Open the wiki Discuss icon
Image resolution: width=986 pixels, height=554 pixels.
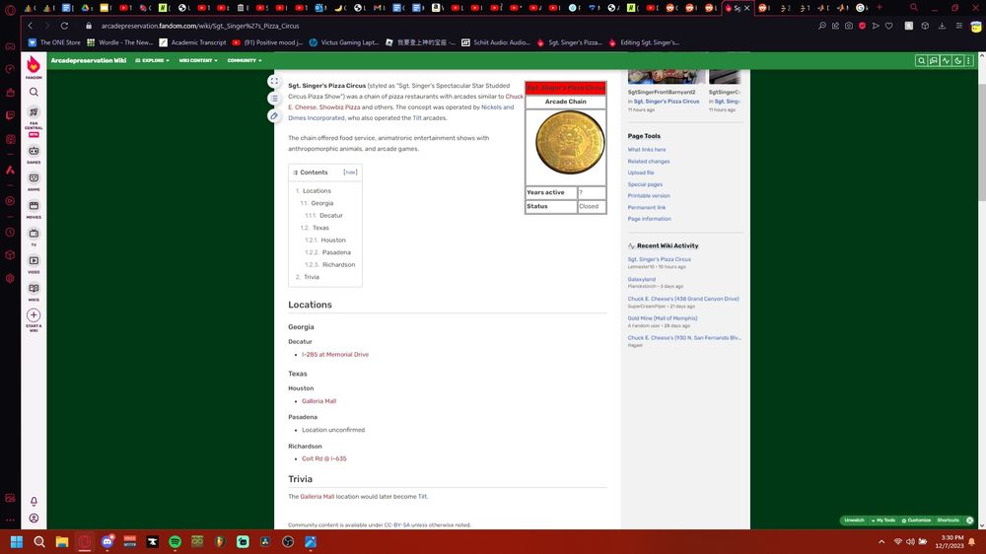pos(933,60)
